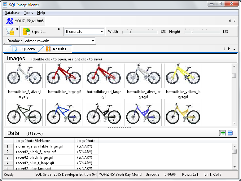
Task: Click the Export toolbar icon
Action: click(27, 32)
